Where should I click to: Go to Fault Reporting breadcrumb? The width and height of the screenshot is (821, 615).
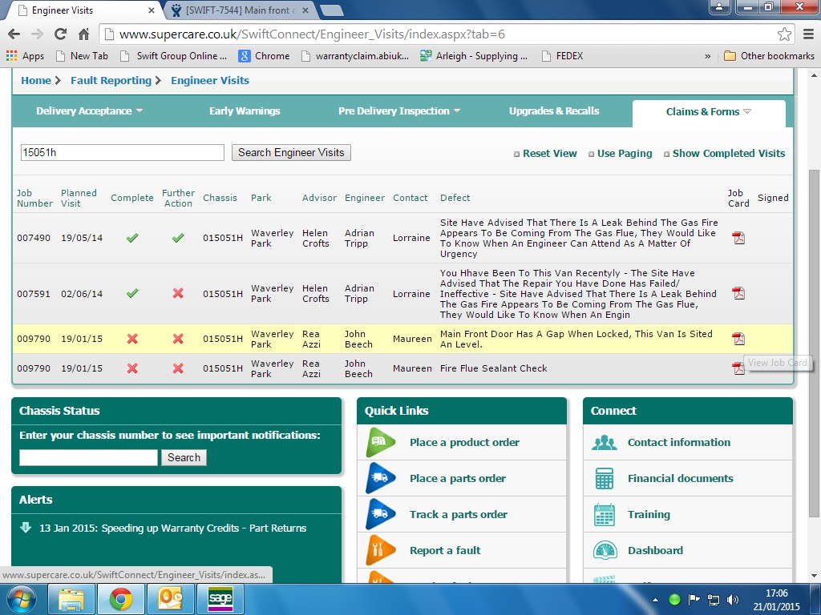point(111,81)
